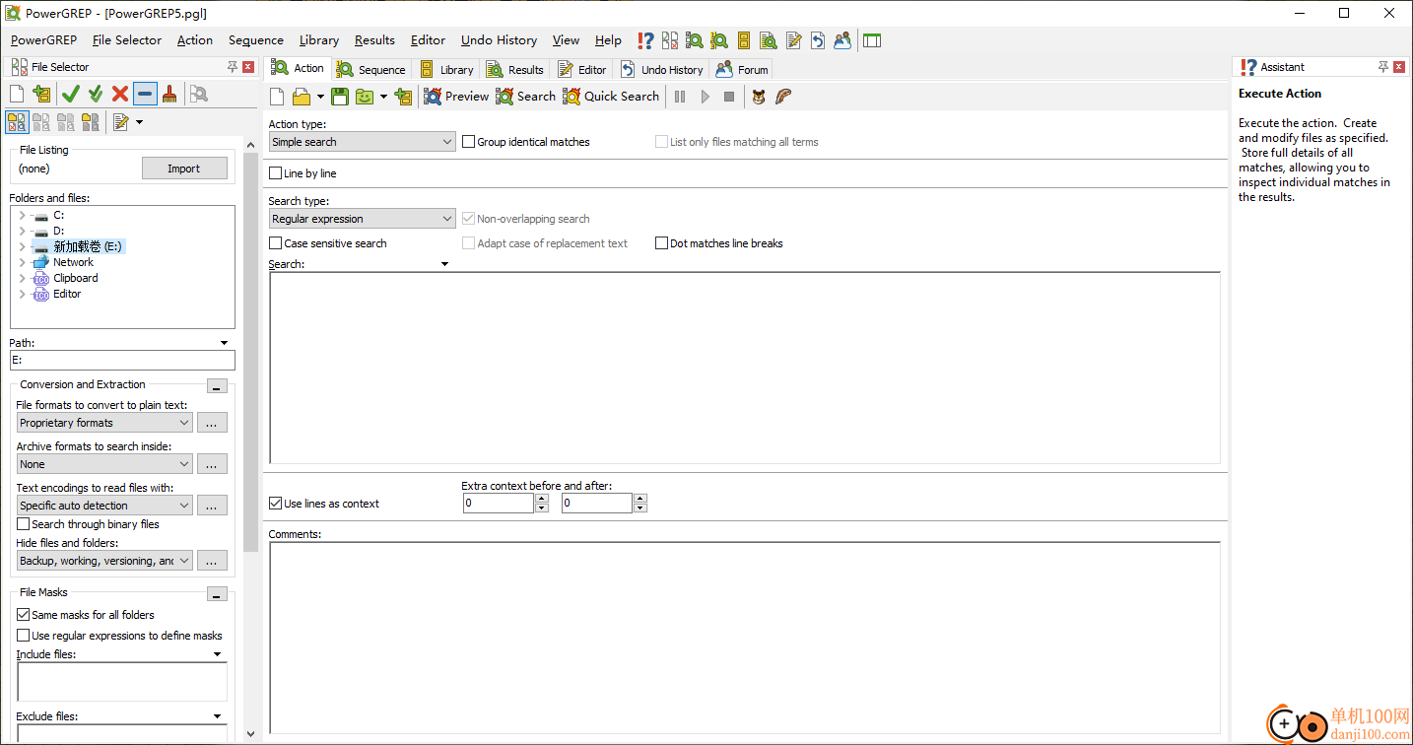This screenshot has width=1413, height=745.
Task: Click the pause icon in the Action toolbar
Action: (x=680, y=97)
